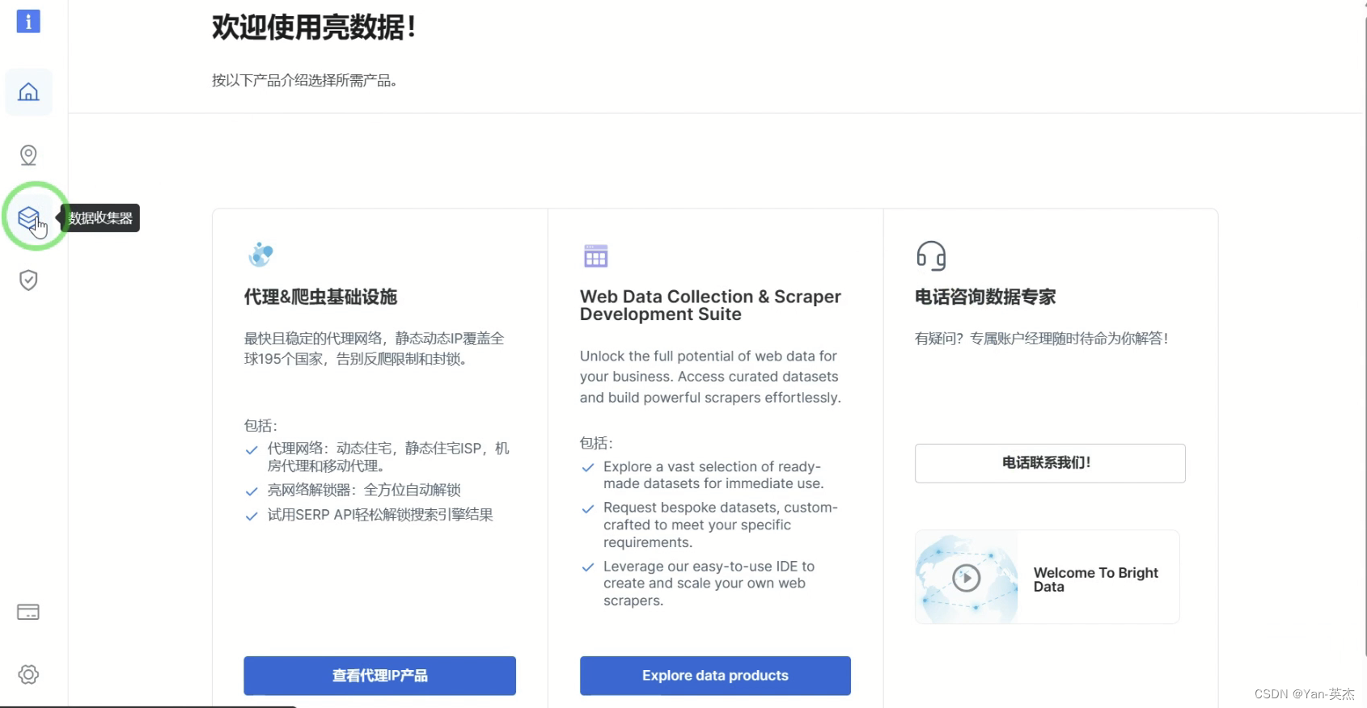Screen dimensions: 1367x708
Task: Click the Explore data products button
Action: 715,676
